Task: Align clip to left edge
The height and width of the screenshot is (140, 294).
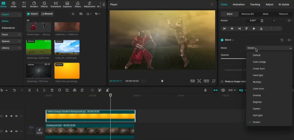Action: [x=225, y=28]
